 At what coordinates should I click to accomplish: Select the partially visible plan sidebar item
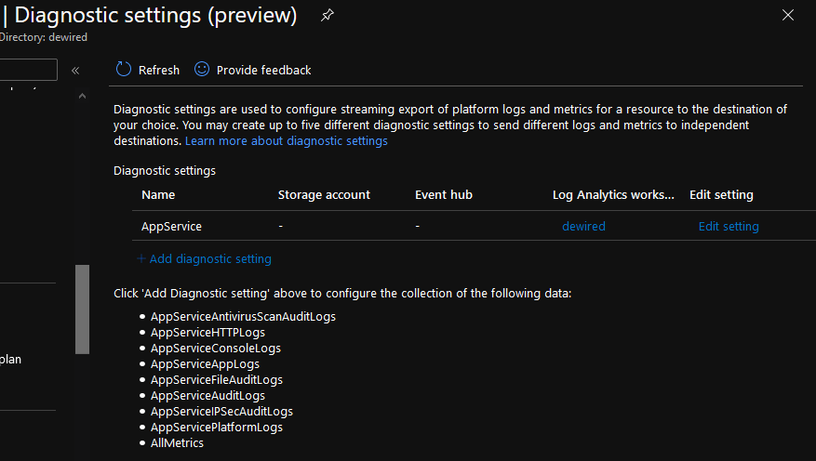point(11,359)
